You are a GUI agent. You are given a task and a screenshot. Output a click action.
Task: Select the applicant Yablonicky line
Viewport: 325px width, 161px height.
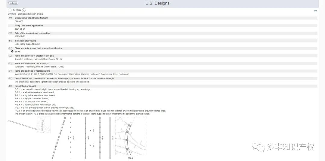coord(39,67)
